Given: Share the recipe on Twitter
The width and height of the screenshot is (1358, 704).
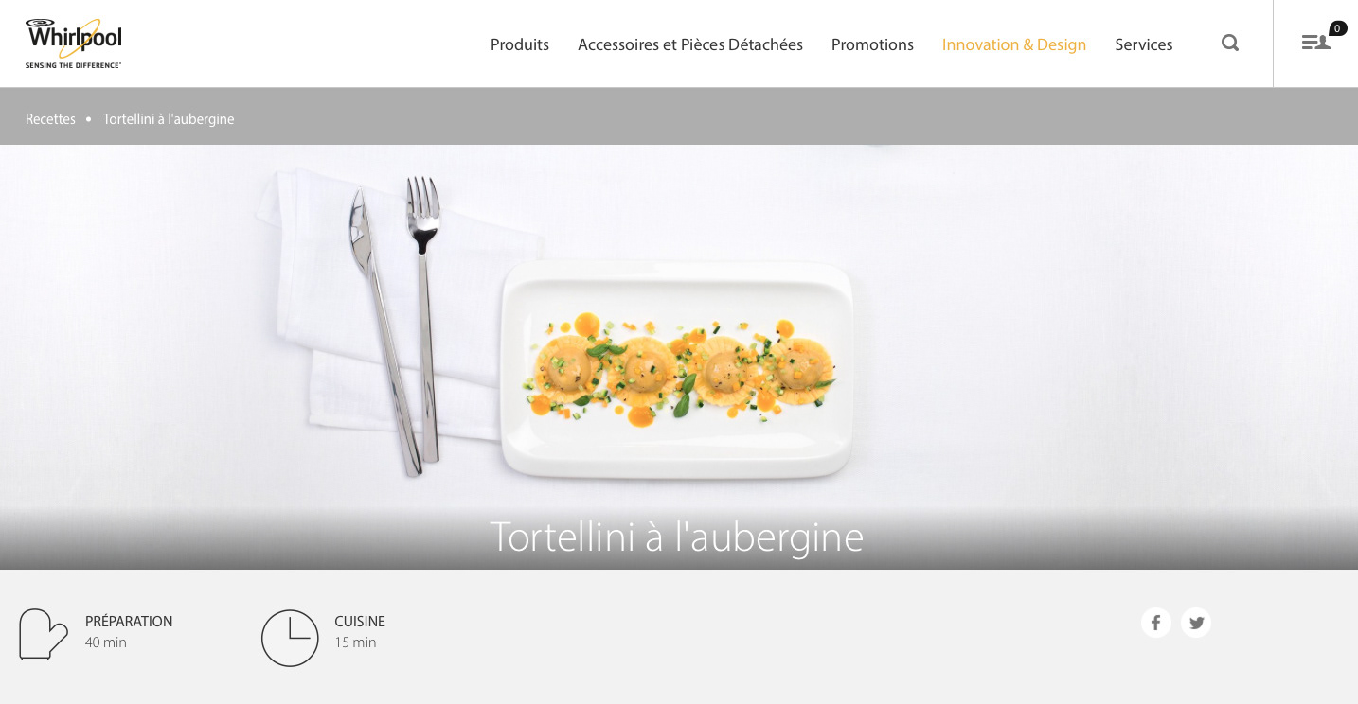Looking at the screenshot, I should click(x=1196, y=623).
